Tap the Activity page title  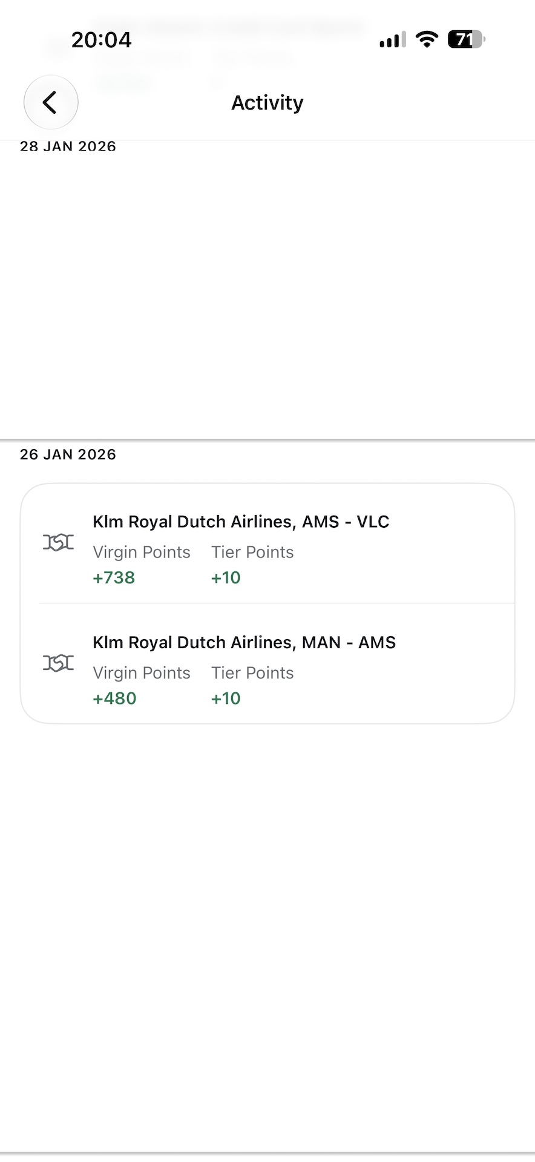[x=267, y=103]
